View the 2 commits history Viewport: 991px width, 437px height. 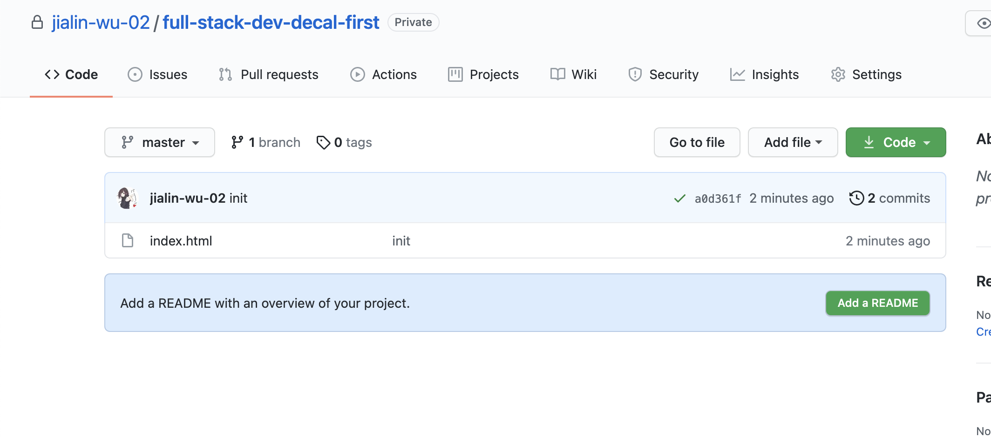click(889, 198)
